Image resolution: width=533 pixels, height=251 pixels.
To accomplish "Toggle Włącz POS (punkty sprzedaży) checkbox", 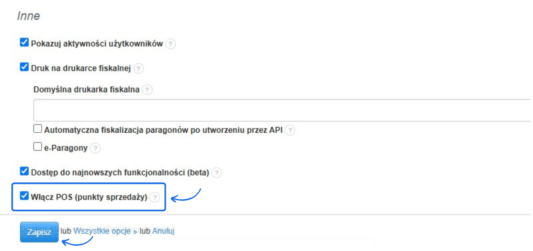I will coord(24,196).
